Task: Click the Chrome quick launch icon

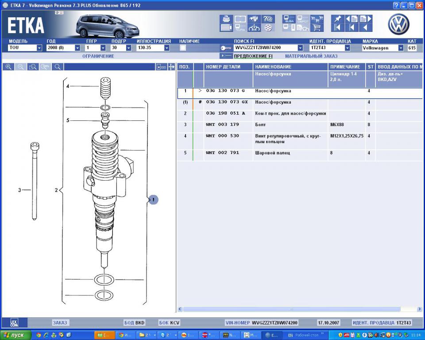Action: [x=38, y=335]
